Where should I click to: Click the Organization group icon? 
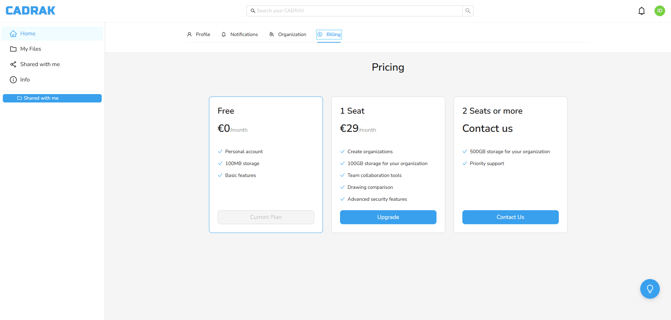[x=272, y=34]
